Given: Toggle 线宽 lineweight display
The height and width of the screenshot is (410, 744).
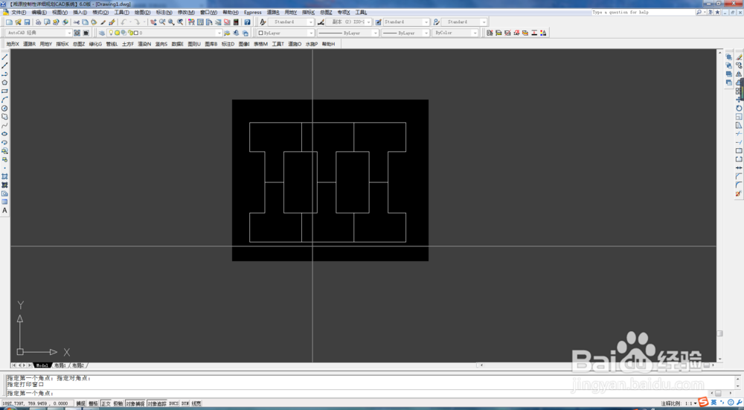Looking at the screenshot, I should [x=196, y=404].
